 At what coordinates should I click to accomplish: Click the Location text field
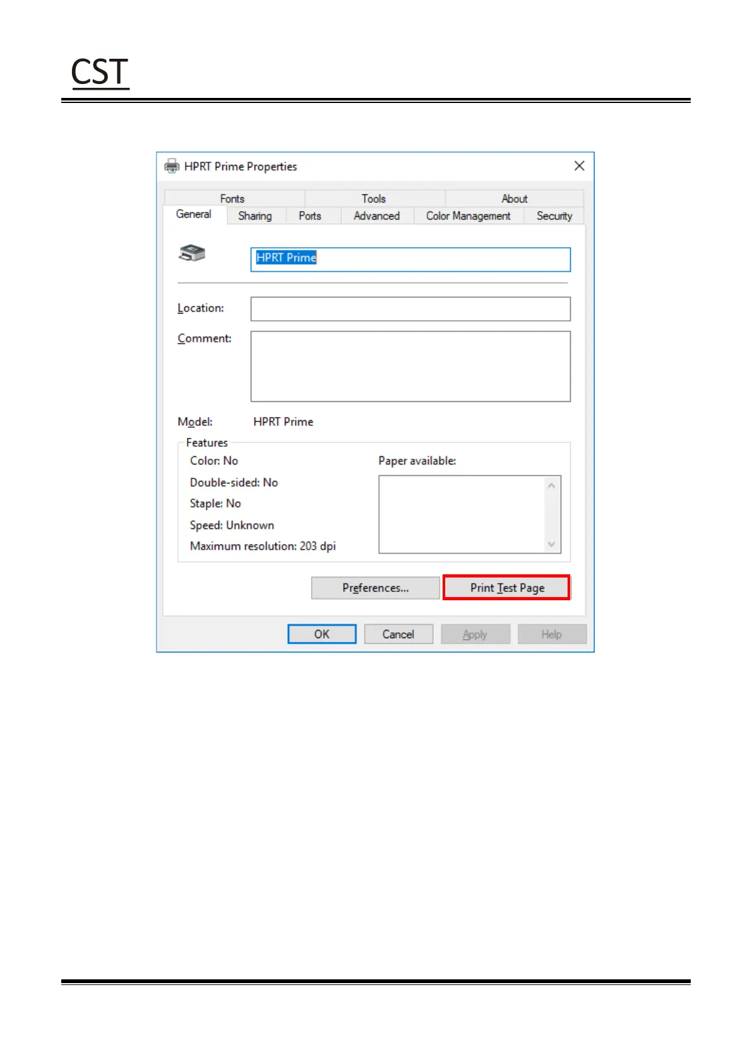tap(410, 309)
